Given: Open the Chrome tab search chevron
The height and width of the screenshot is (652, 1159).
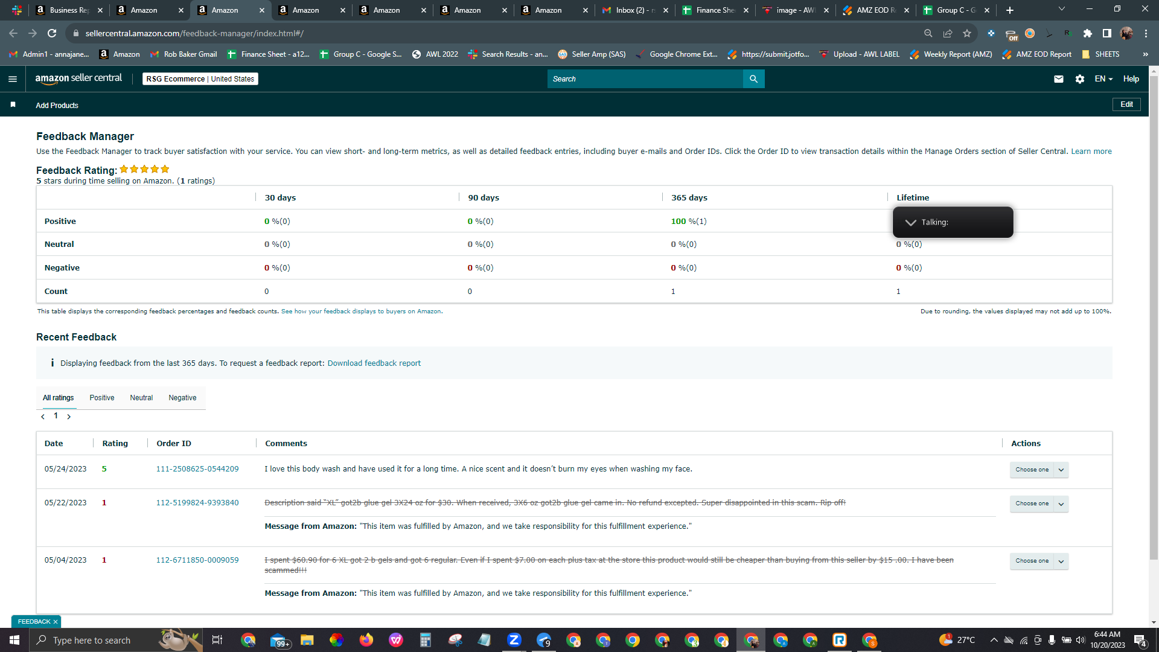Looking at the screenshot, I should click(1062, 9).
